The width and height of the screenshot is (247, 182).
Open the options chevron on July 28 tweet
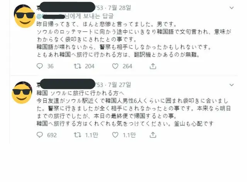232,8
